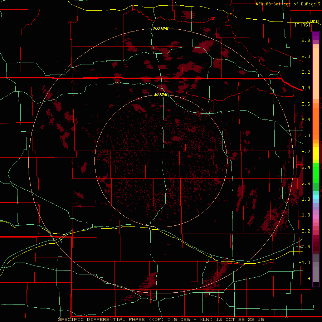Click the light peach segment of the color bar

(316, 73)
